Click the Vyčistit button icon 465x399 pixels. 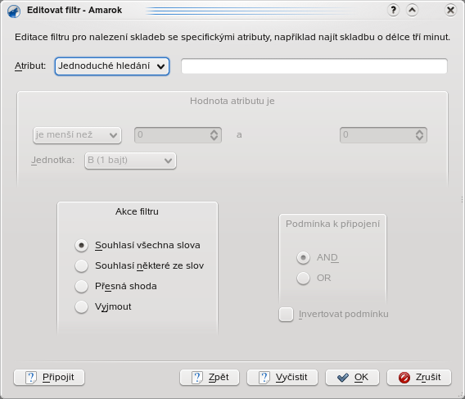264,378
